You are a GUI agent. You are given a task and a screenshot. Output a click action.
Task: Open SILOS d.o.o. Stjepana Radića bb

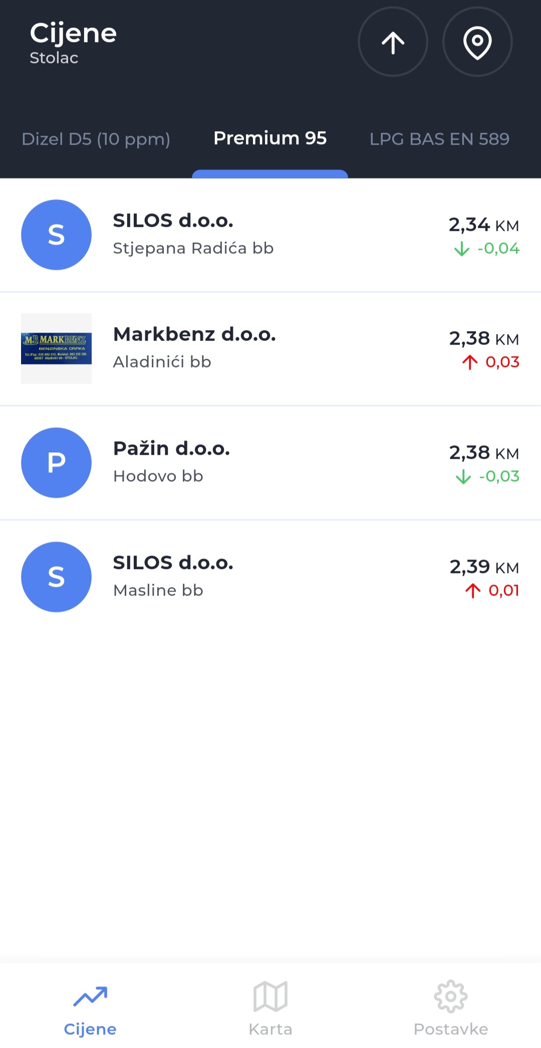(193, 234)
